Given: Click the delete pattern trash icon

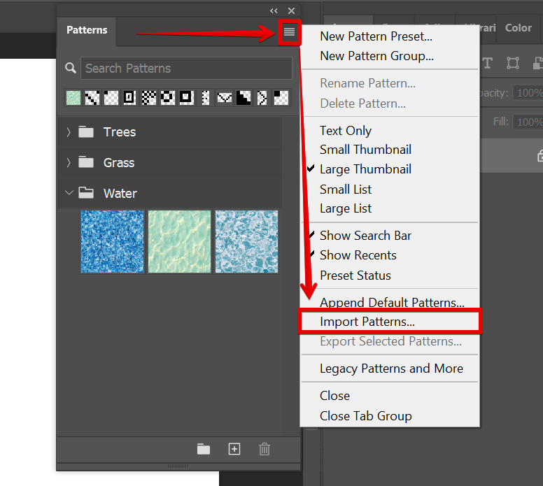Looking at the screenshot, I should click(265, 449).
